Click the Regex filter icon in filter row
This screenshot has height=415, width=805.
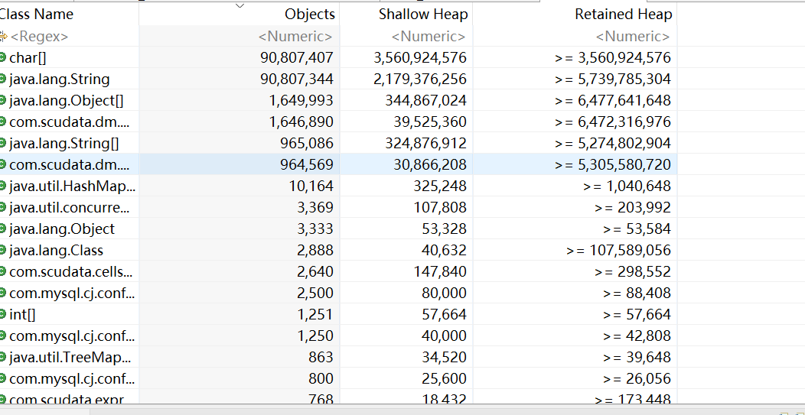(3, 36)
